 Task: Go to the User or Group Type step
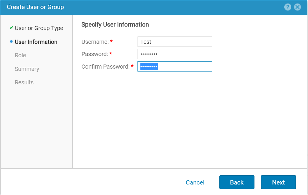pos(39,28)
